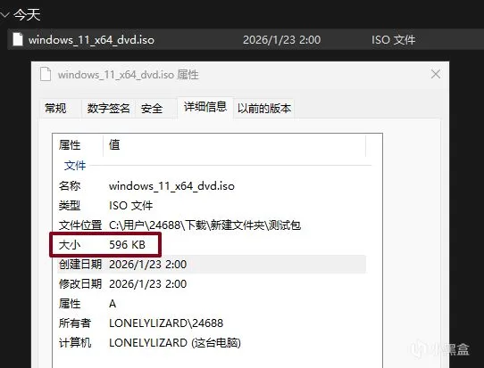Viewport: 484px width, 368px height.
Task: Close the properties dialog with the X
Action: [x=436, y=74]
